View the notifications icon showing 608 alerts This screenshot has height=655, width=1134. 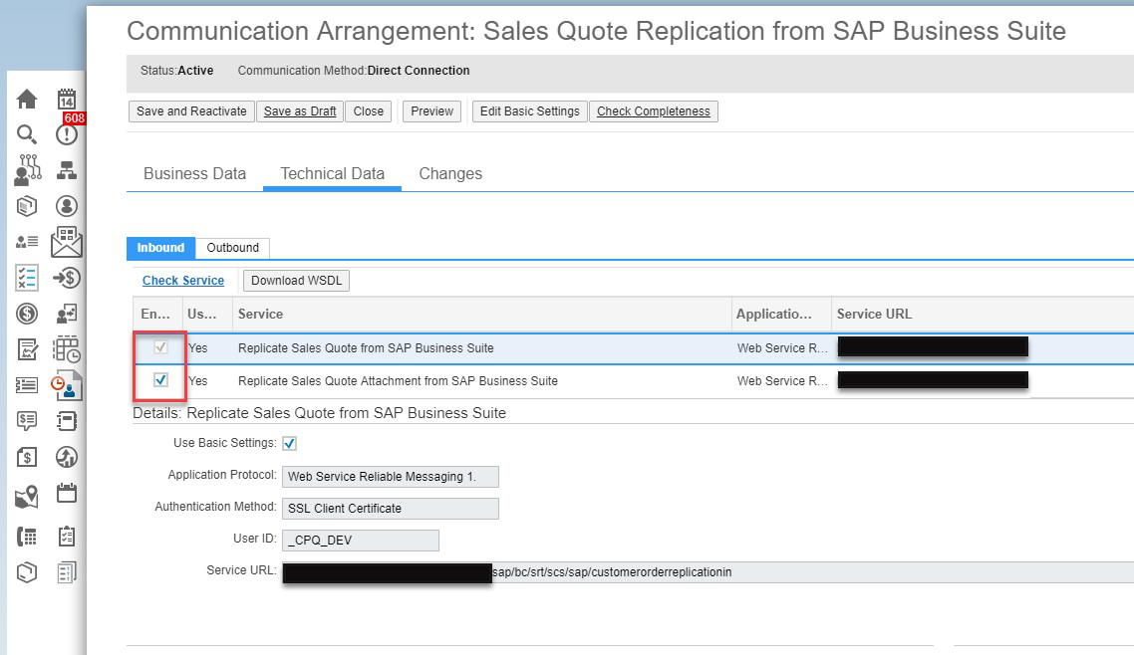coord(65,133)
